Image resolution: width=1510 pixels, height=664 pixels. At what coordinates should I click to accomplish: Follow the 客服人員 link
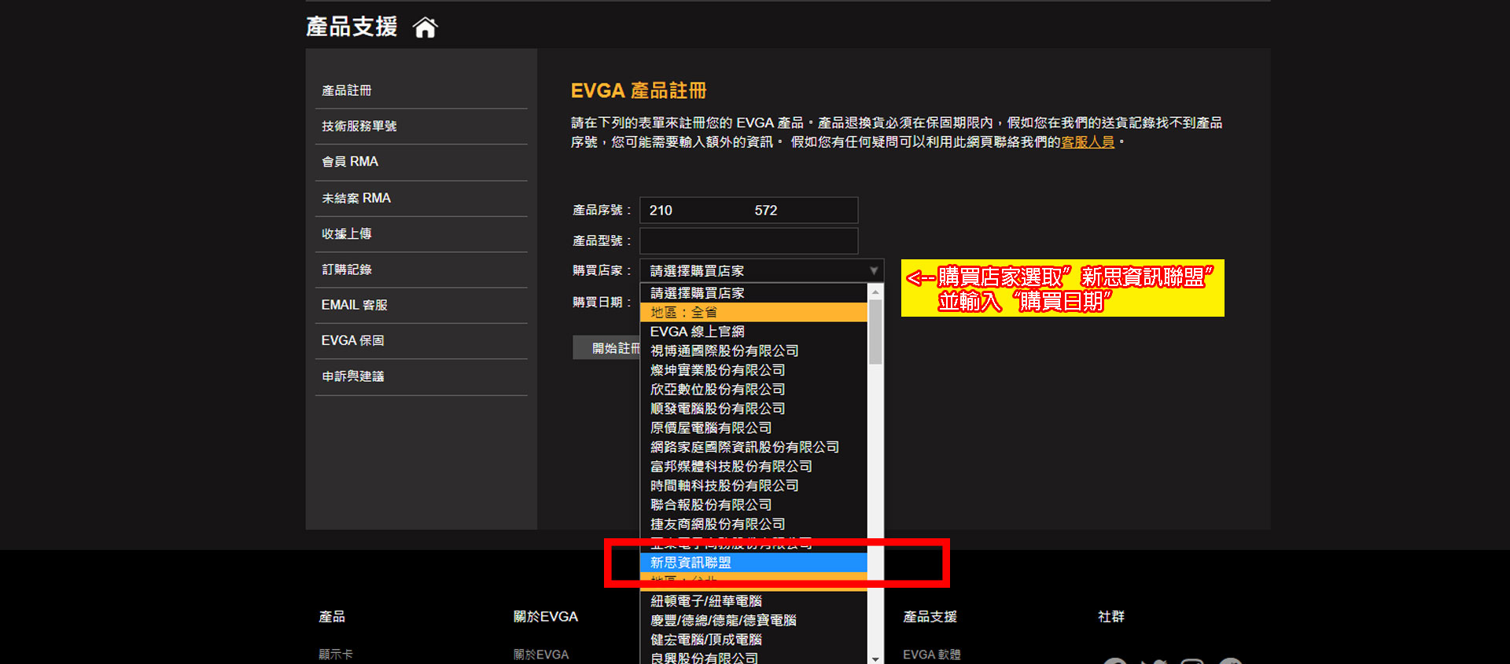click(x=1088, y=142)
